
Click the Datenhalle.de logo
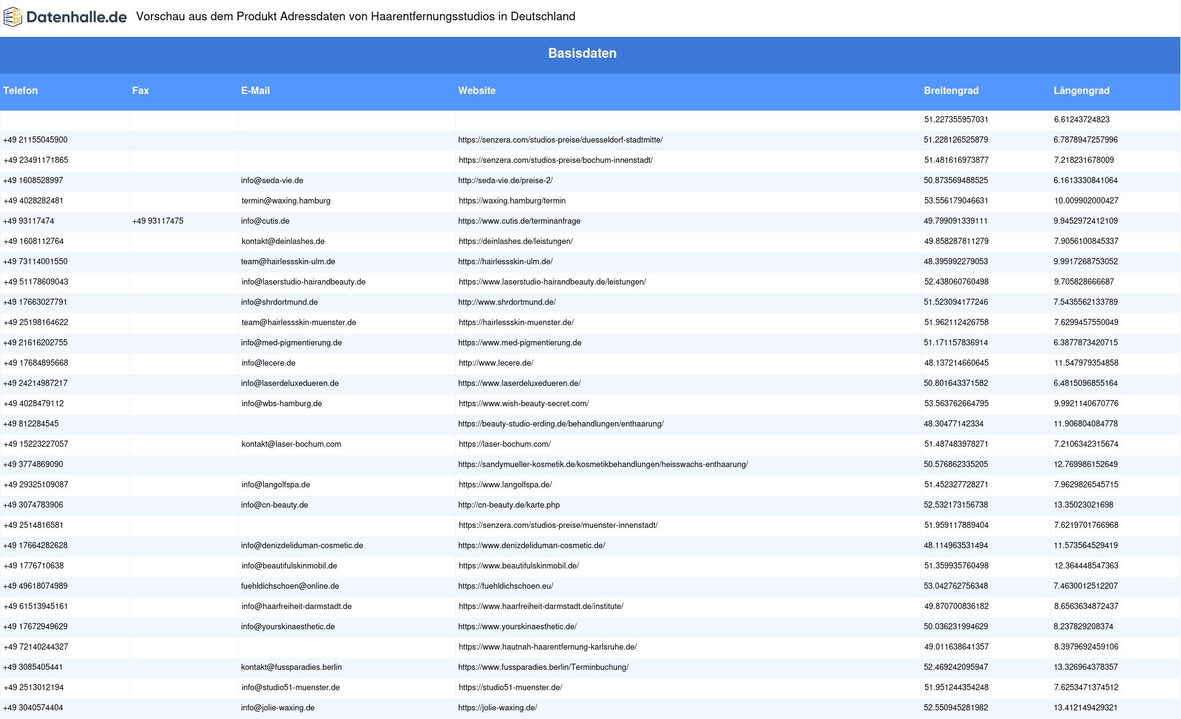(x=65, y=17)
